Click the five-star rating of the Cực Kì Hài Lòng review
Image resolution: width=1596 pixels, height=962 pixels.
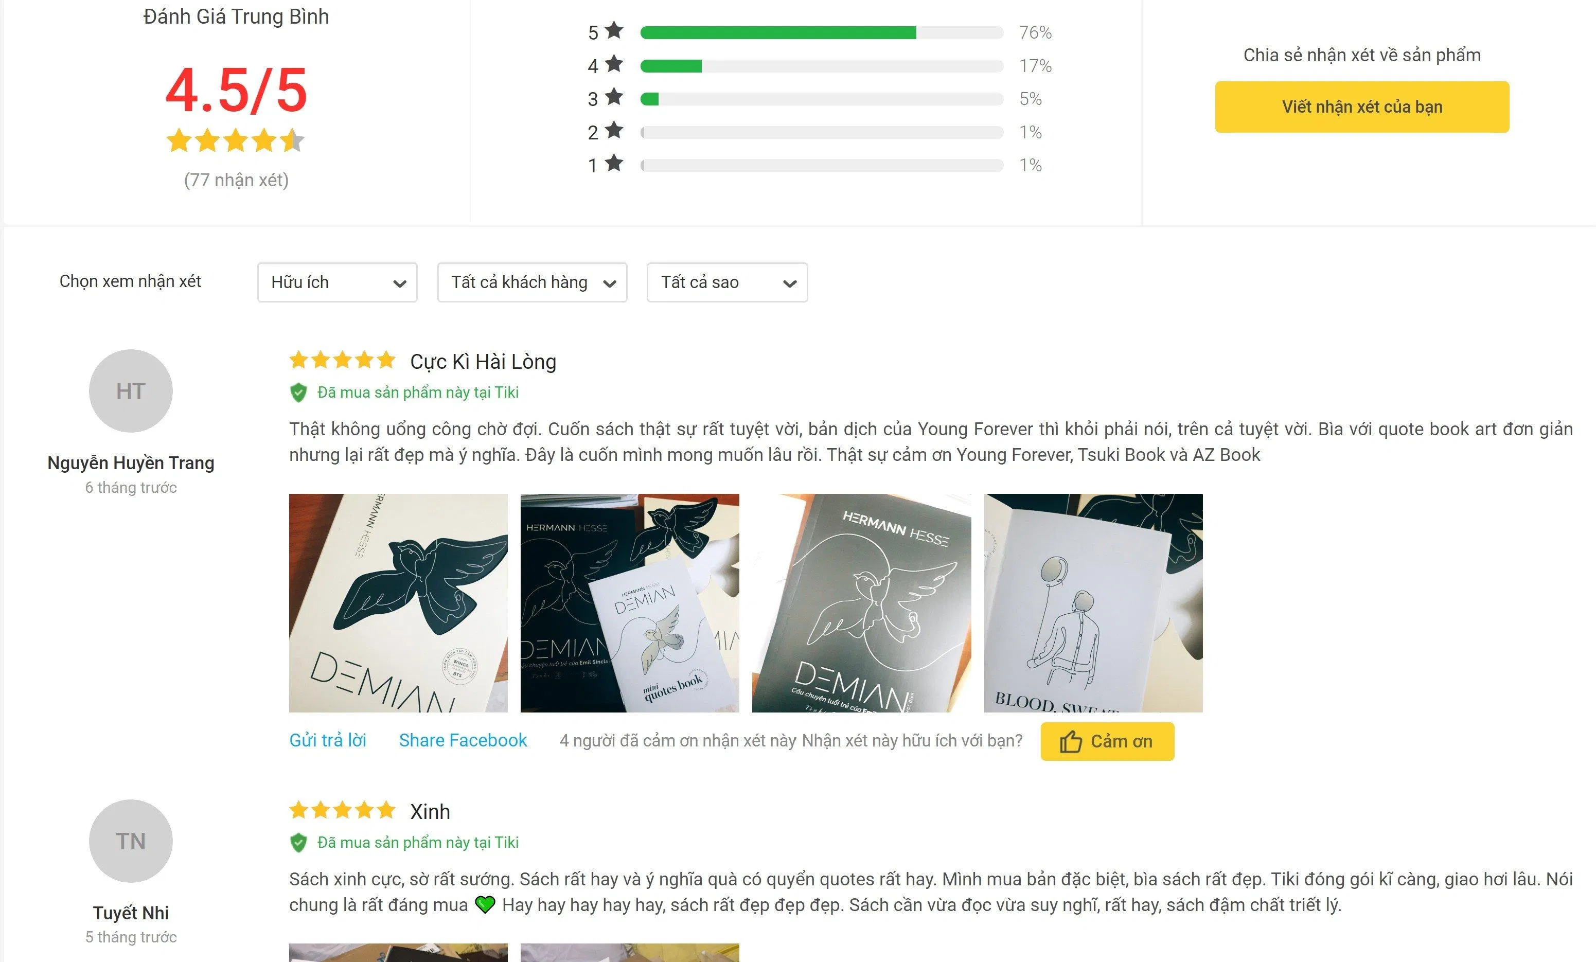342,360
